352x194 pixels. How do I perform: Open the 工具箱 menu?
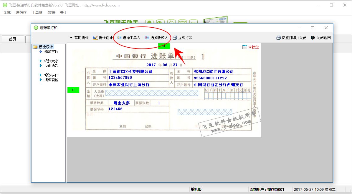[x=37, y=13]
